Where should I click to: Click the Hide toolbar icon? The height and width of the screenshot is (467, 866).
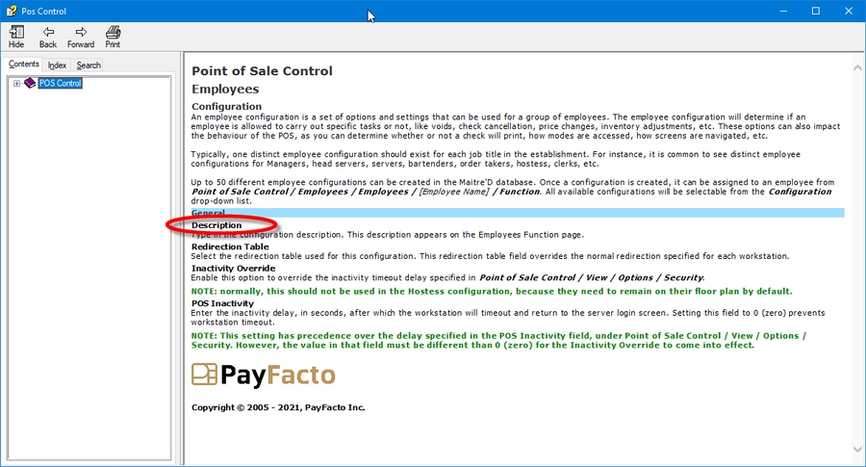16,37
